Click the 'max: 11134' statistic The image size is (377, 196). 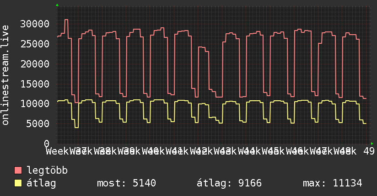click(x=333, y=183)
